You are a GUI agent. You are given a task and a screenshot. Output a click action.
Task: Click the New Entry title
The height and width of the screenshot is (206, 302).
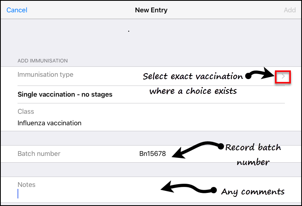click(151, 10)
